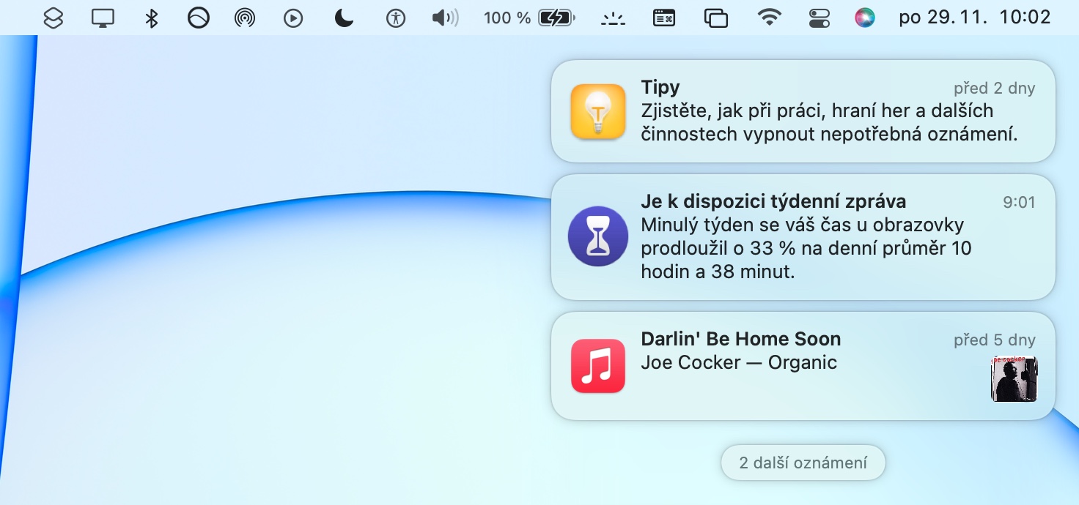Click the Now Playing play icon
This screenshot has height=505, width=1079.
point(293,18)
